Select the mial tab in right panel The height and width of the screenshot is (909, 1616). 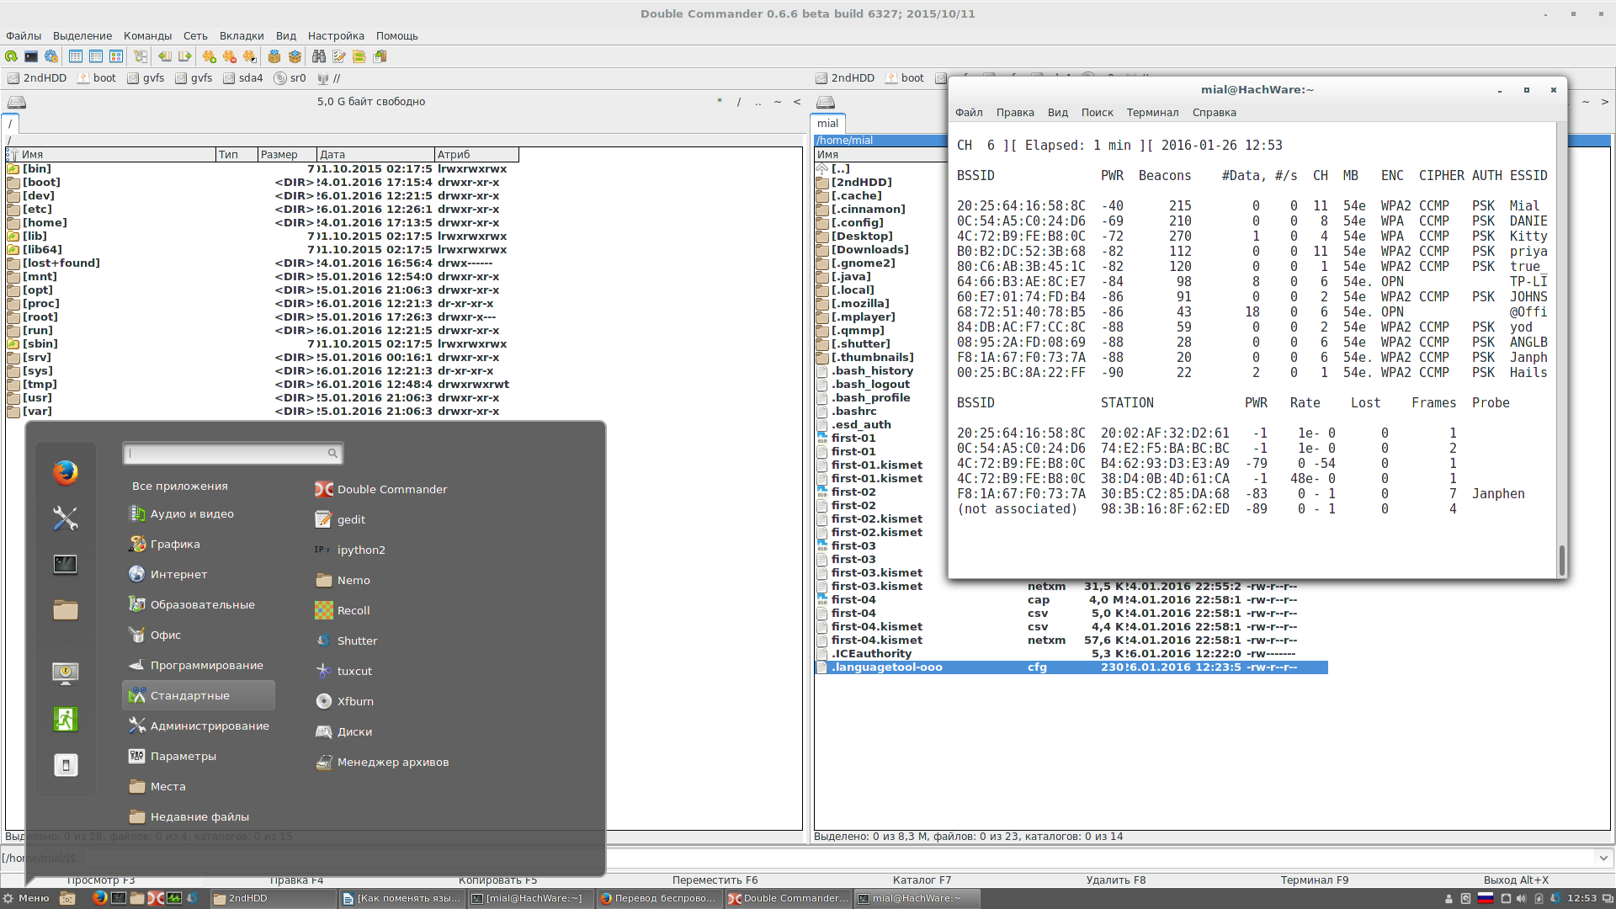tap(828, 124)
